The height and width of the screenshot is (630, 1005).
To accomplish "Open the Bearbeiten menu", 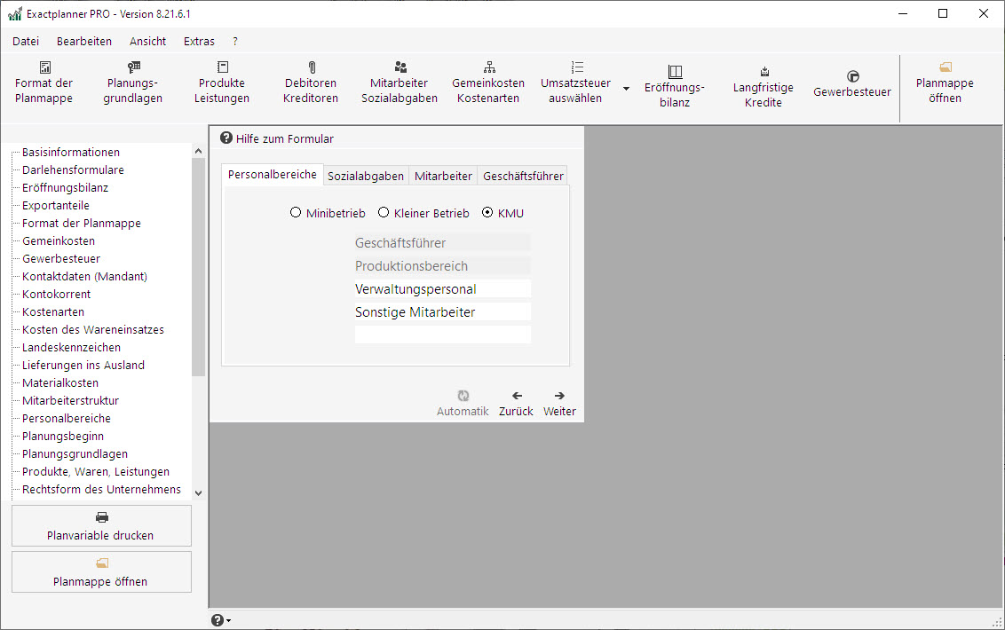I will (x=84, y=41).
